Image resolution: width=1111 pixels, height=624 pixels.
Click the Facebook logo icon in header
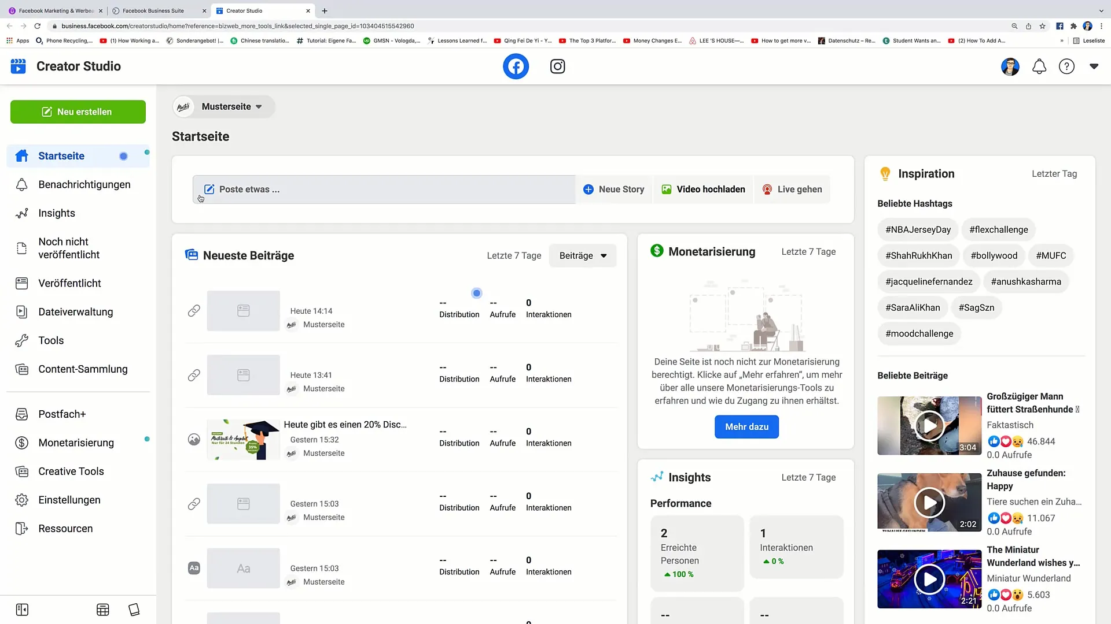click(x=516, y=66)
